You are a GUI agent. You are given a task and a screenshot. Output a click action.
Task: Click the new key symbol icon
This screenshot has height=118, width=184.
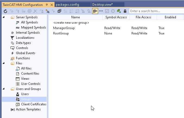tap(18, 11)
